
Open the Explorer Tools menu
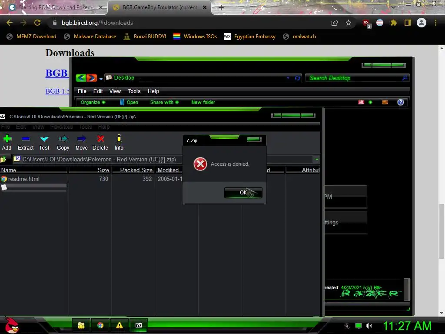coord(134,91)
